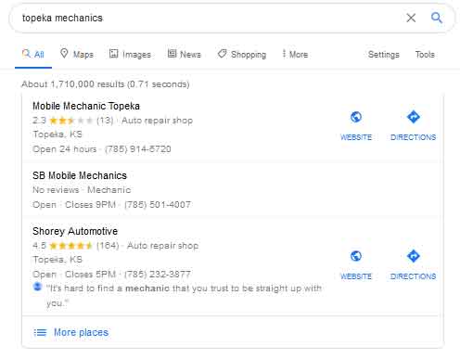Open the SB Mobile Mechanics listing
The width and height of the screenshot is (460, 359).
(80, 175)
